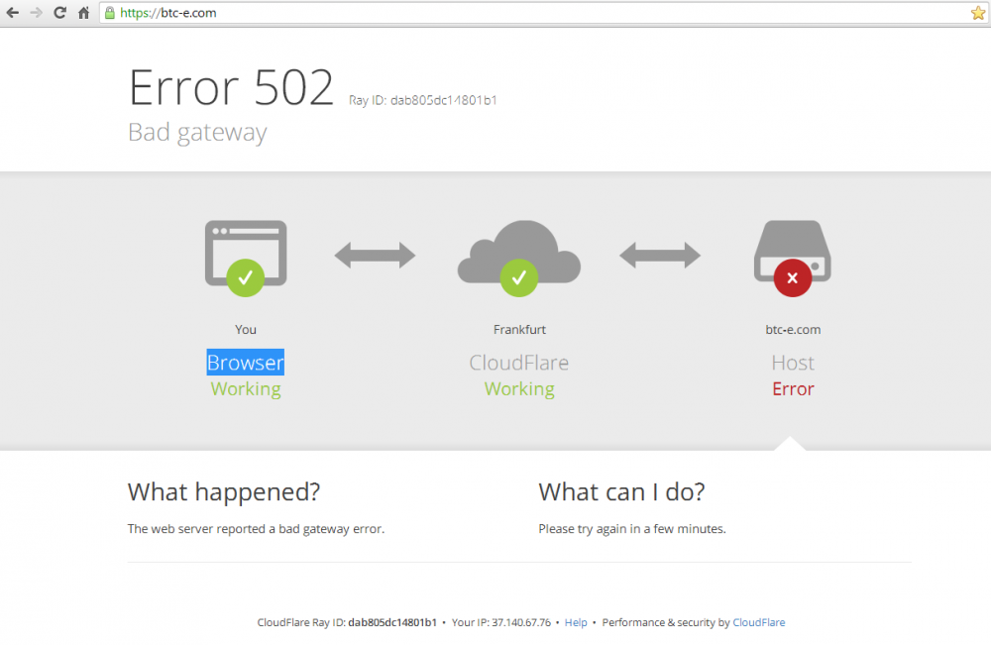Viewport: 991px width, 645px height.
Task: Click the green SSL padlock icon
Action: click(110, 13)
